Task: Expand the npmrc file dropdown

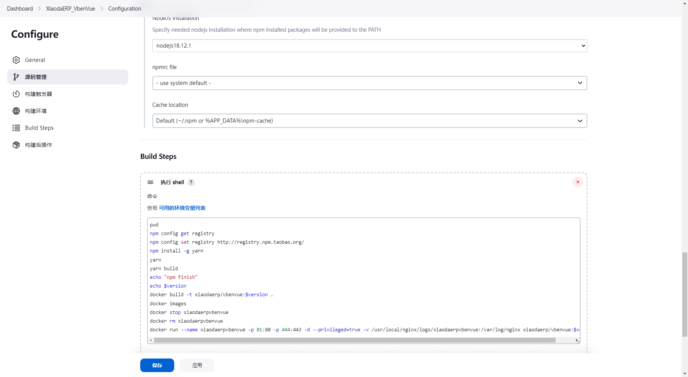Action: coord(369,83)
